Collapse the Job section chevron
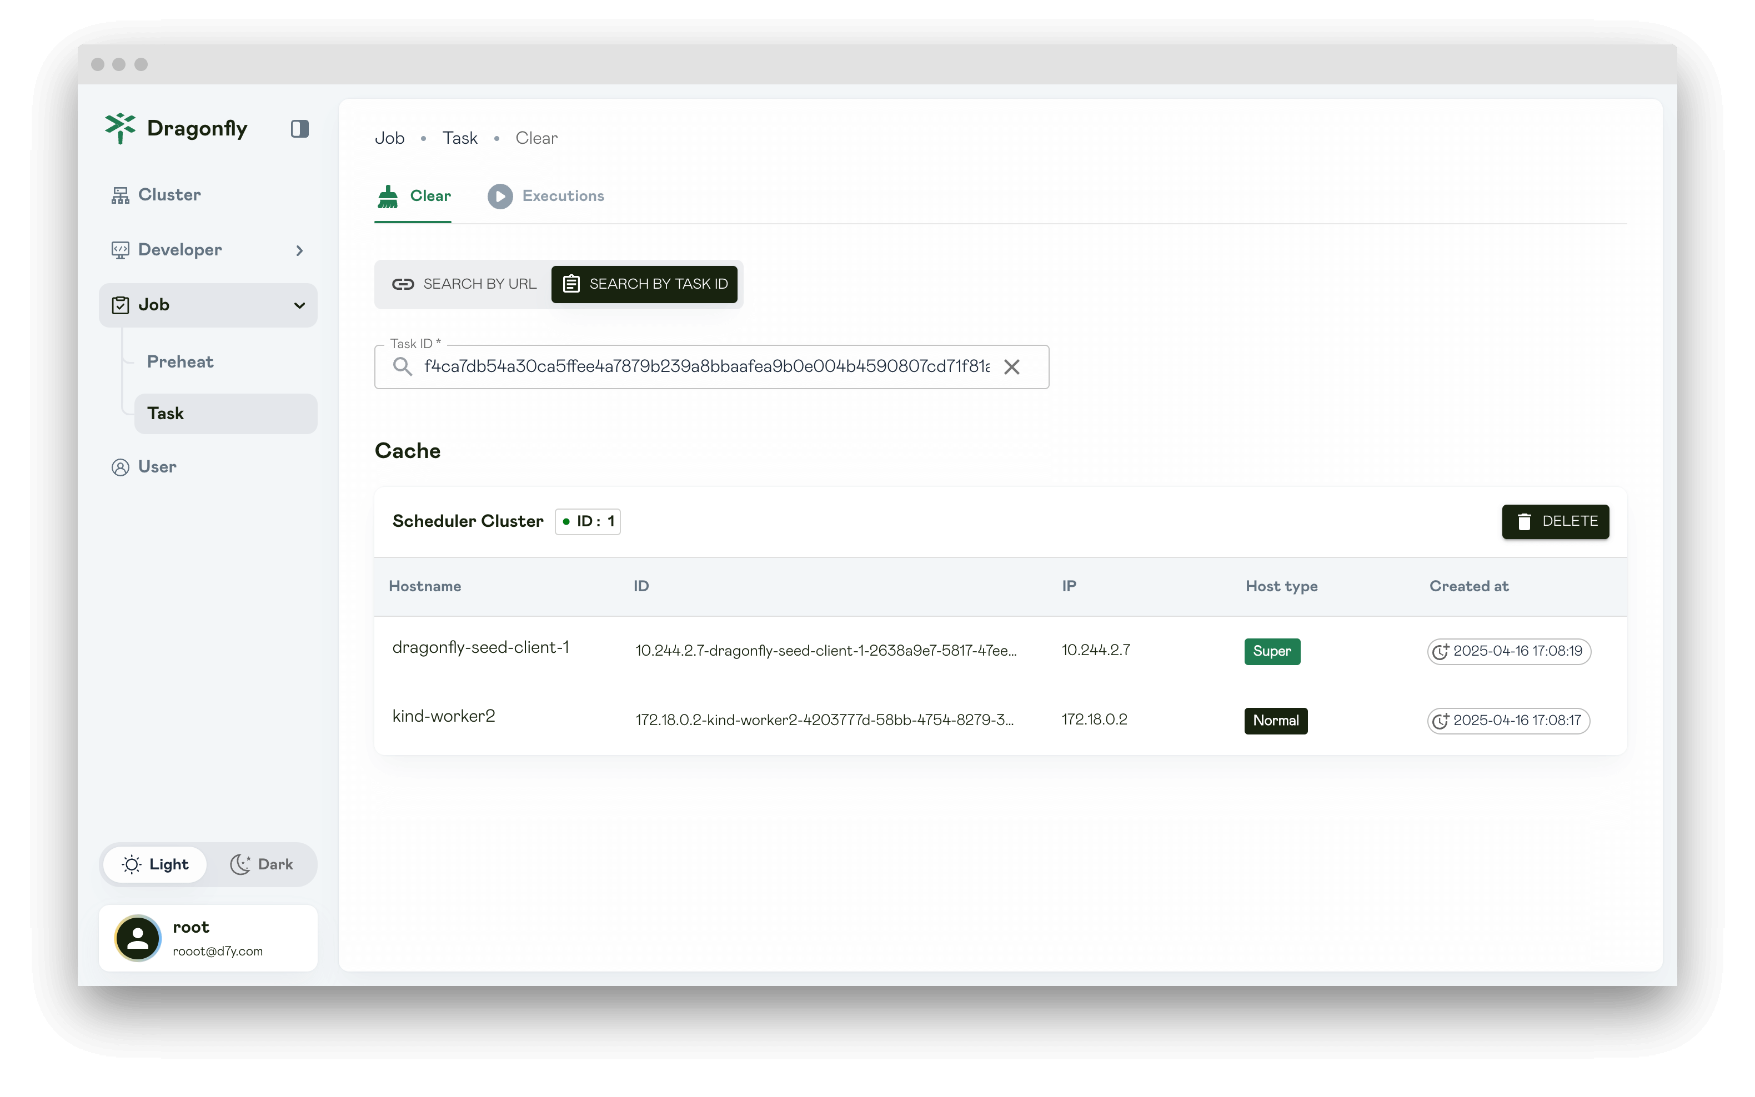 coord(299,305)
